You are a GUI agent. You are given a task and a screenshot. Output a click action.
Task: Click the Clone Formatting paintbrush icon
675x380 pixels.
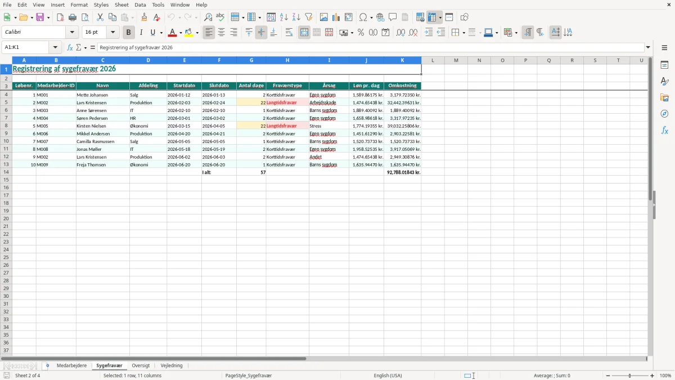pos(145,17)
